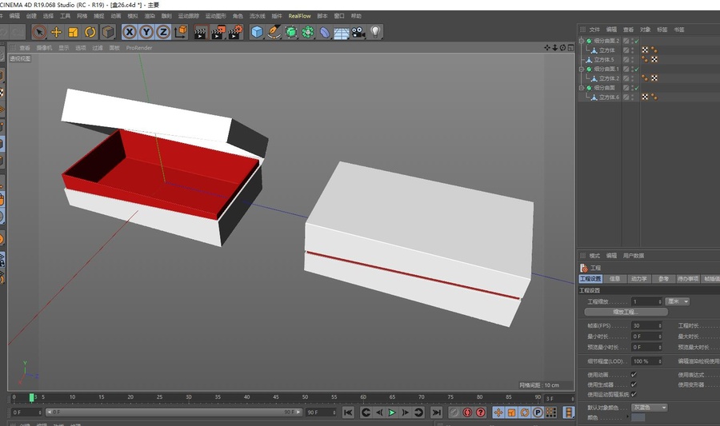
Task: Select the 立方体.6 object
Action: 609,98
